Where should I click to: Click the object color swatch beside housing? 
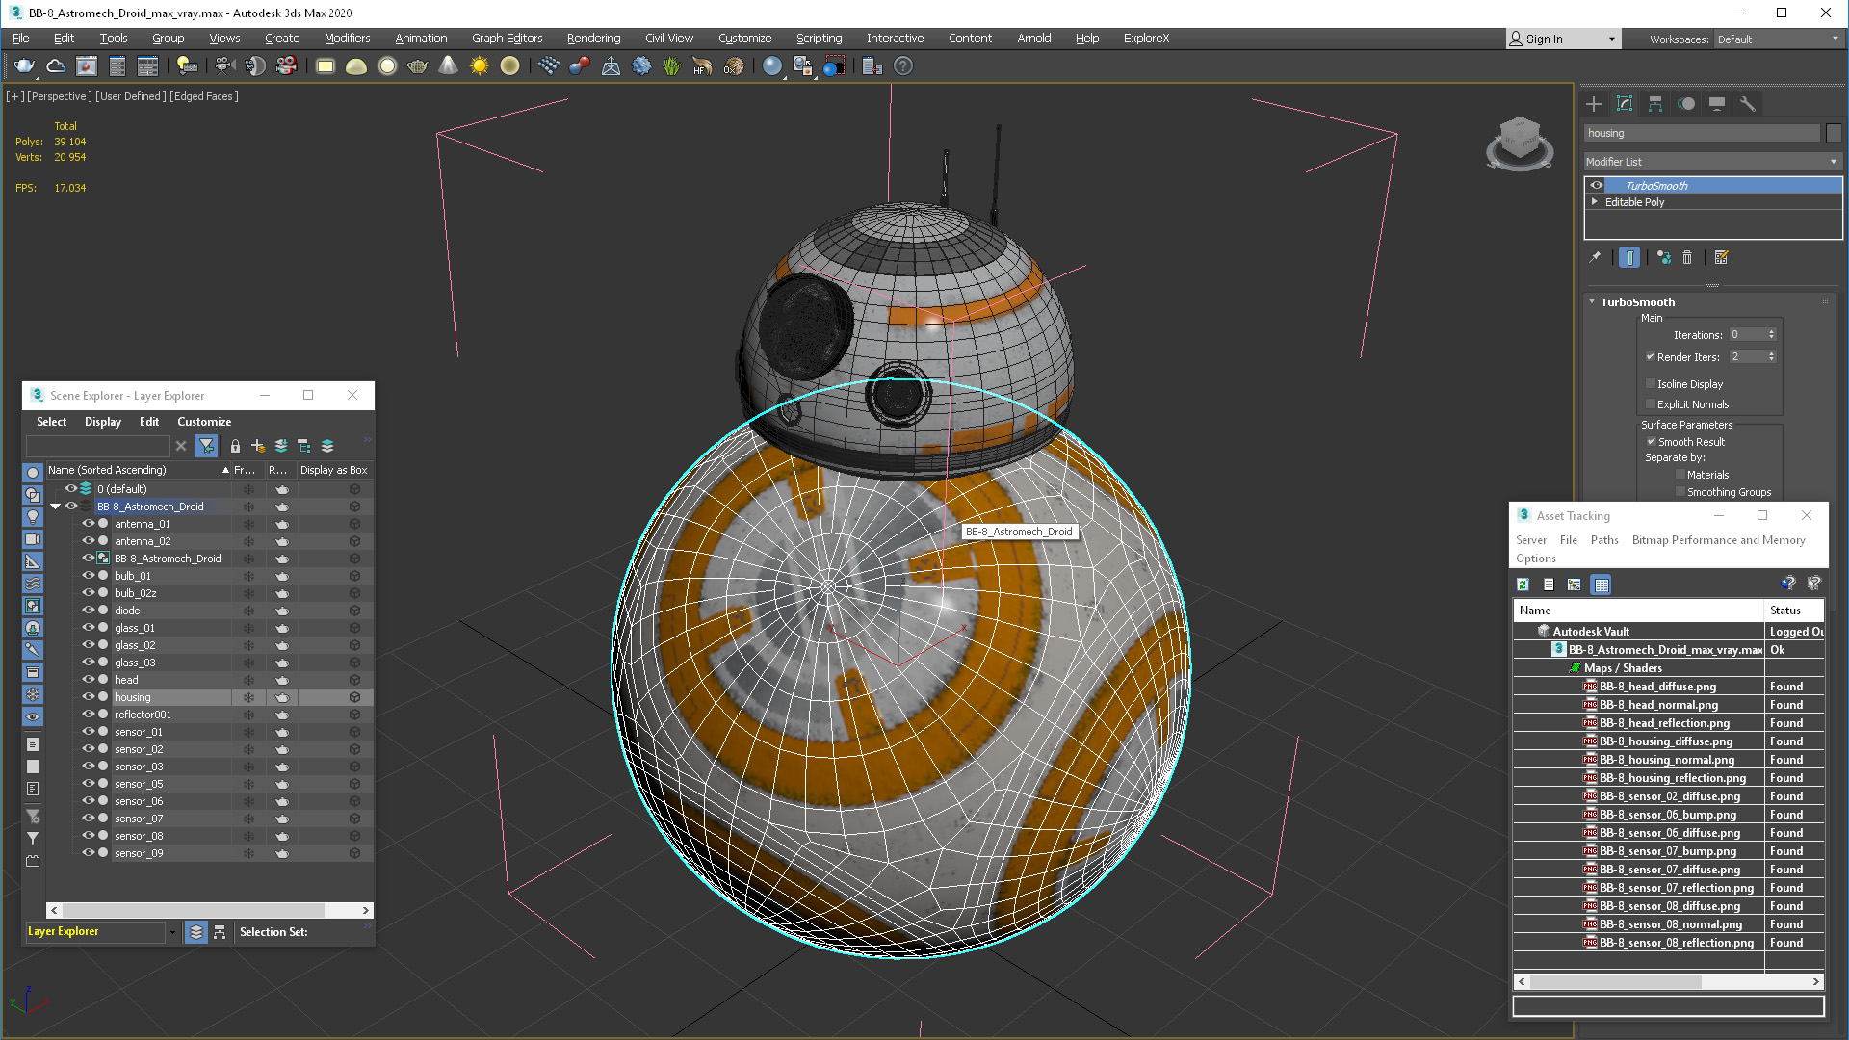pyautogui.click(x=1834, y=134)
